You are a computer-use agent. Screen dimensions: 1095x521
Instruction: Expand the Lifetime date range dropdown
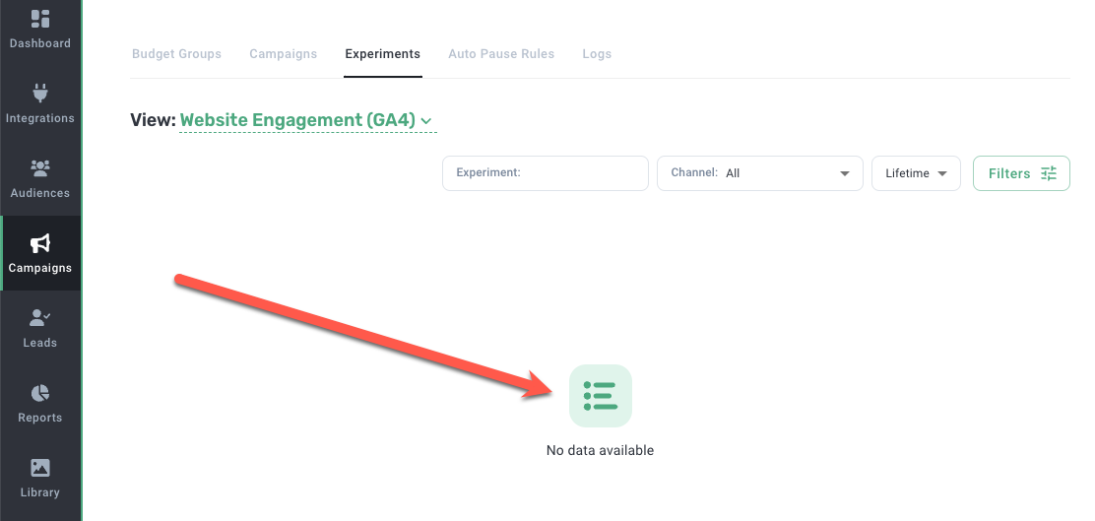(916, 173)
